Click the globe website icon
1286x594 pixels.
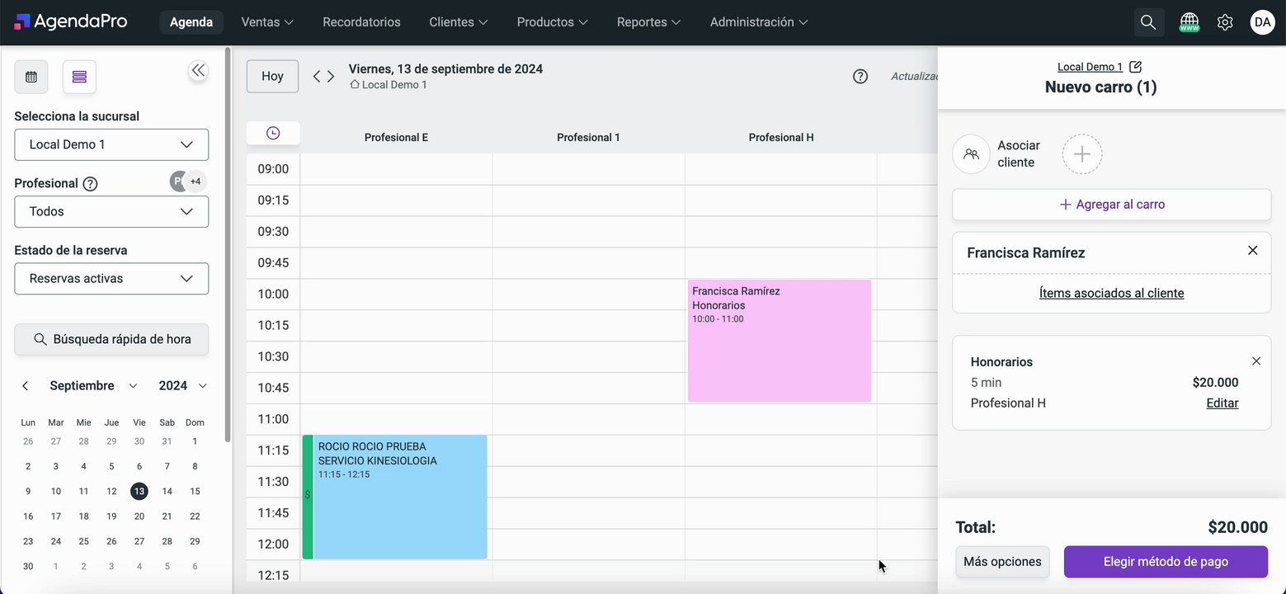[1189, 22]
